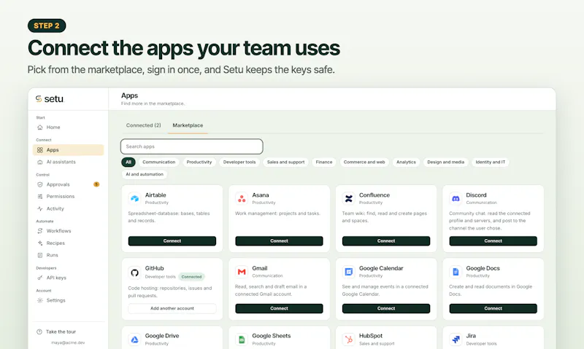The width and height of the screenshot is (584, 349).
Task: Click Find more in the marketplace text
Action: [153, 103]
